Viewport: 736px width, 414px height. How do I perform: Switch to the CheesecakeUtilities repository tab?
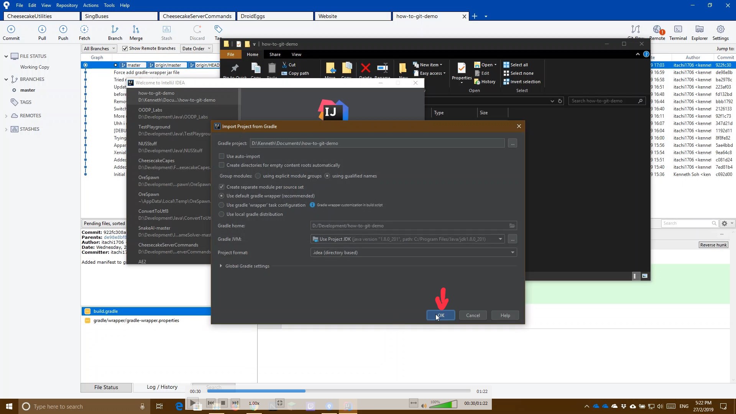(42, 16)
